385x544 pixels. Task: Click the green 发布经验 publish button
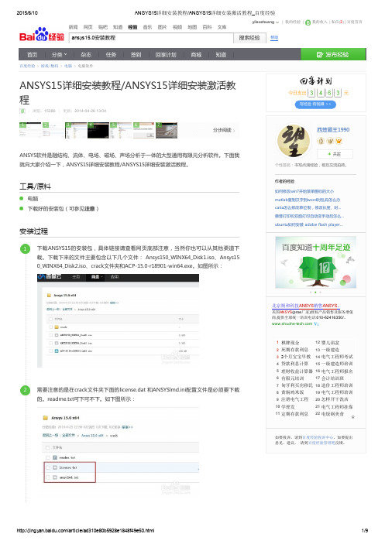coord(333,54)
